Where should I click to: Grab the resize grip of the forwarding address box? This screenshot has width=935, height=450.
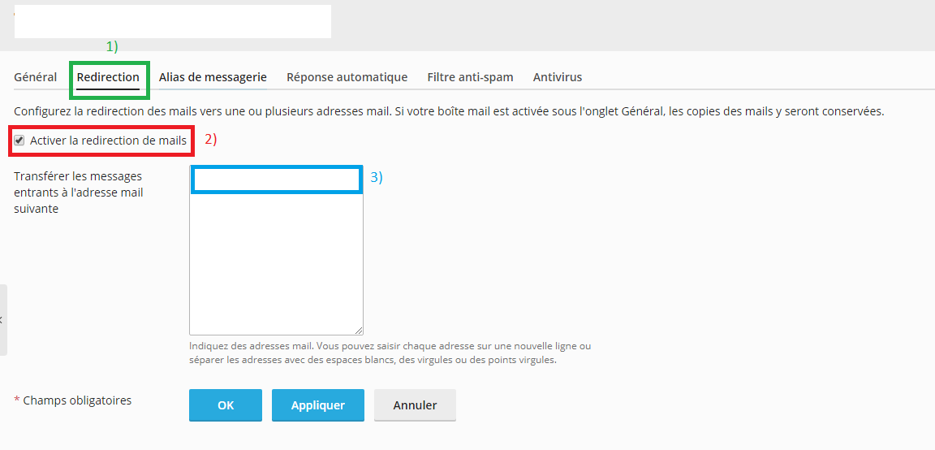click(359, 331)
